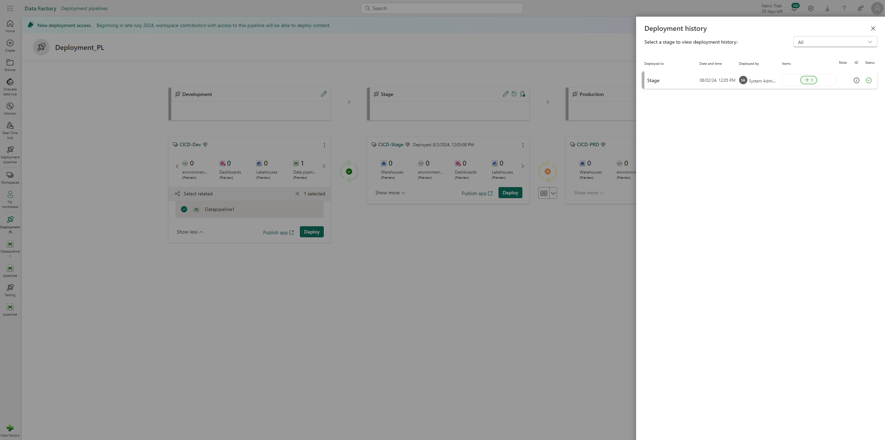This screenshot has height=440, width=885.
Task: Click the green sync status between Dev and Stage
Action: 349,171
